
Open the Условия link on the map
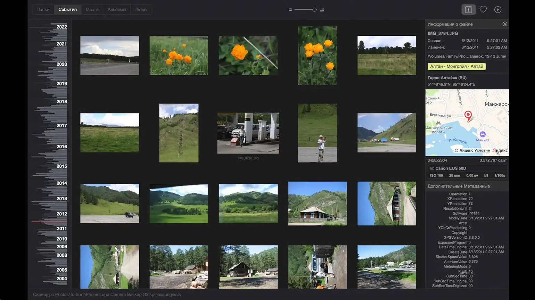(482, 150)
